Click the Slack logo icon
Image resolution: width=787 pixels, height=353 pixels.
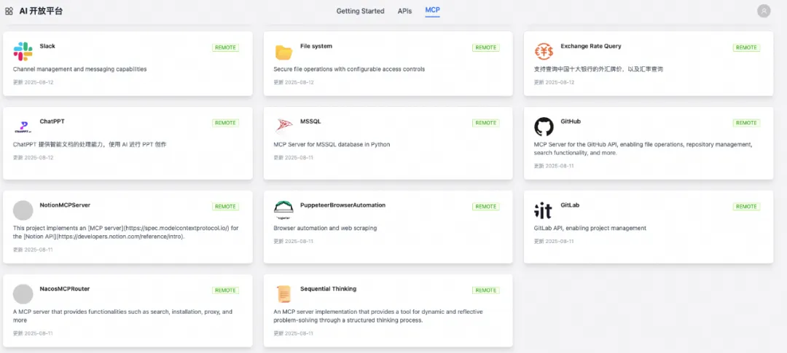coord(23,52)
